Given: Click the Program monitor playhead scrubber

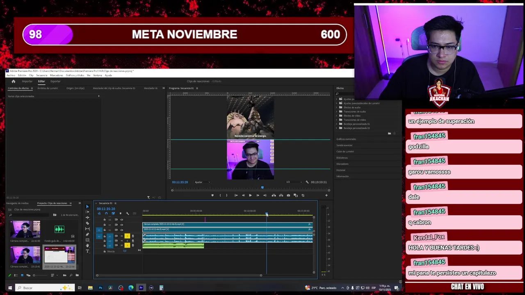Looking at the screenshot, I should (262, 188).
